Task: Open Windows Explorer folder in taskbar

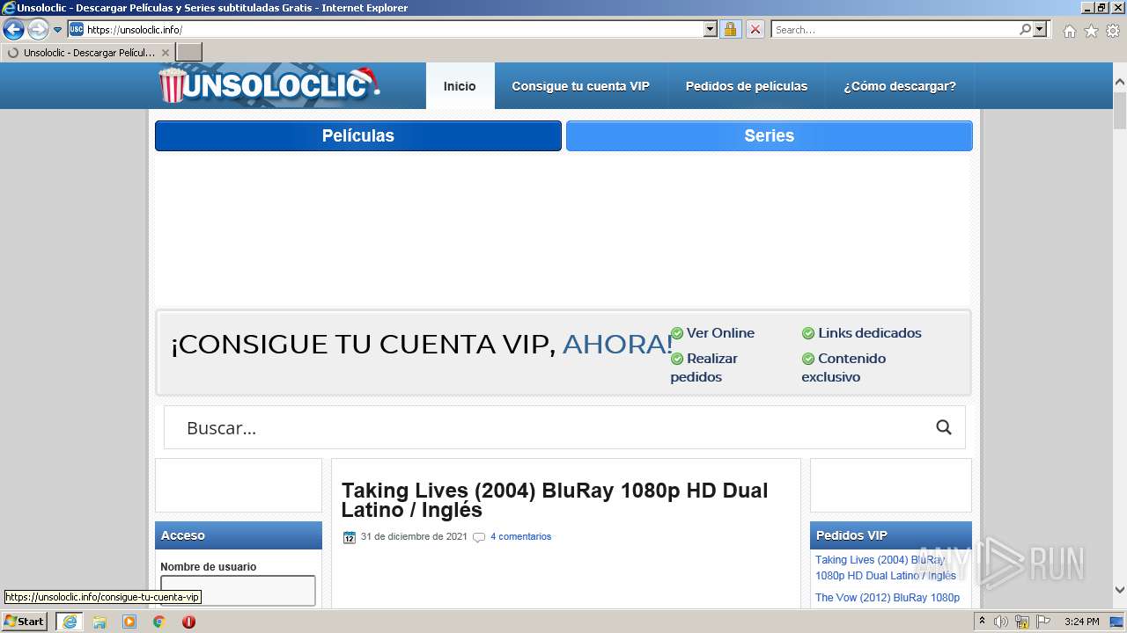Action: point(99,622)
